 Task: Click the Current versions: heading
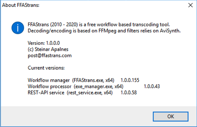[46, 68]
